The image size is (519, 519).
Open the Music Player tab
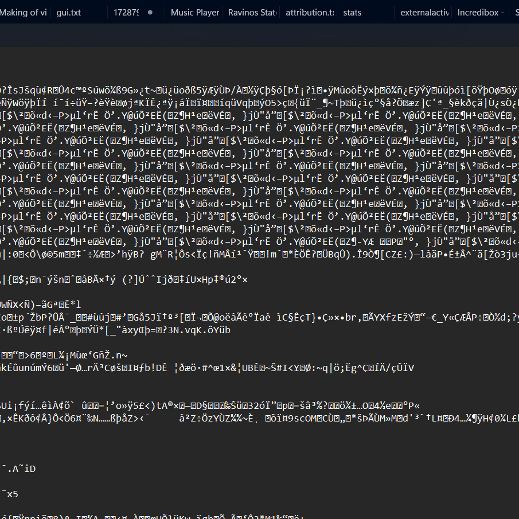(194, 12)
